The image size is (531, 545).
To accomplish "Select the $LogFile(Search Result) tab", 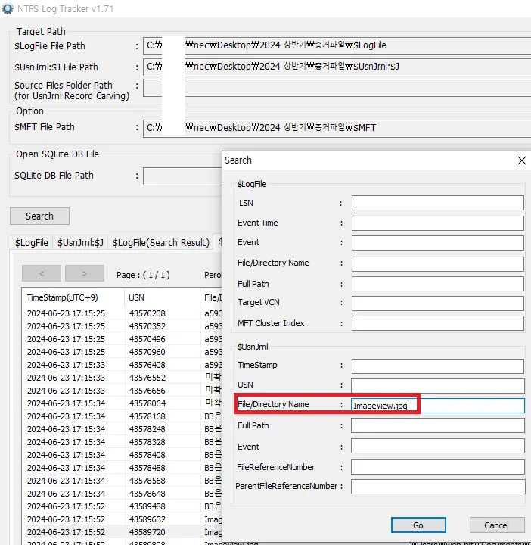I will [160, 242].
